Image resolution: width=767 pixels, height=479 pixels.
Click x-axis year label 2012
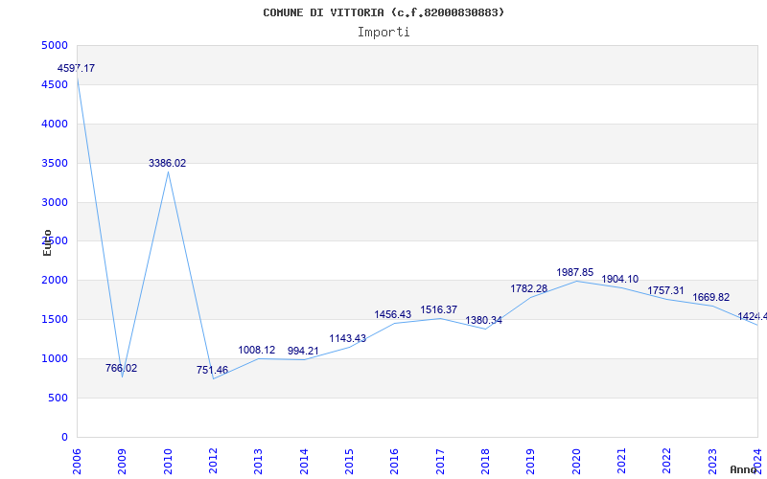213,461
